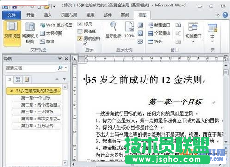
Task: Click the search document (搜索文档) field
Action: coord(31,68)
